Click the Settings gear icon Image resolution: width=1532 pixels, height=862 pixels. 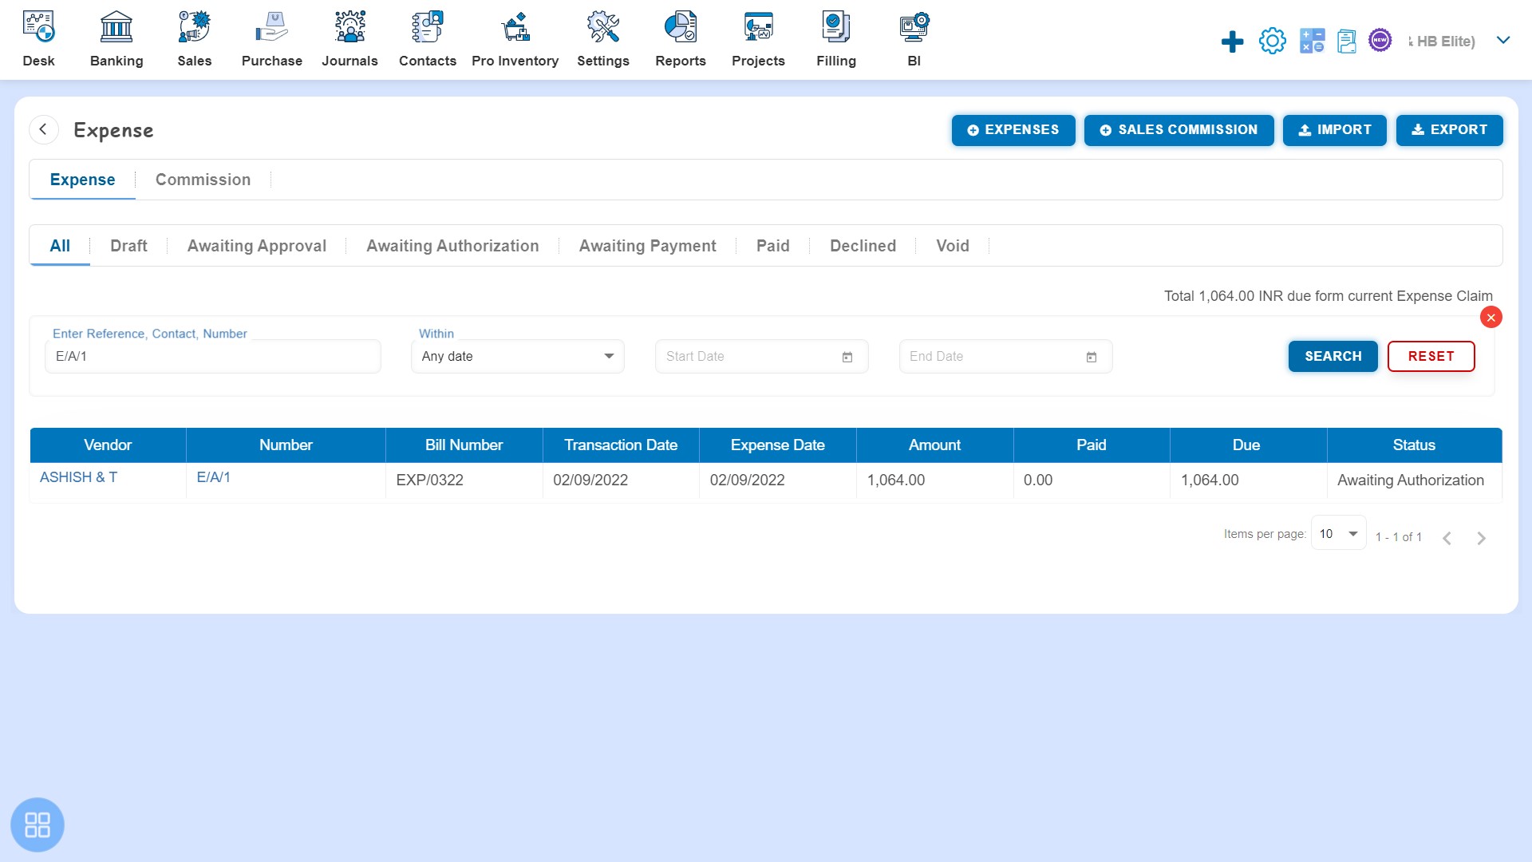1272,39
